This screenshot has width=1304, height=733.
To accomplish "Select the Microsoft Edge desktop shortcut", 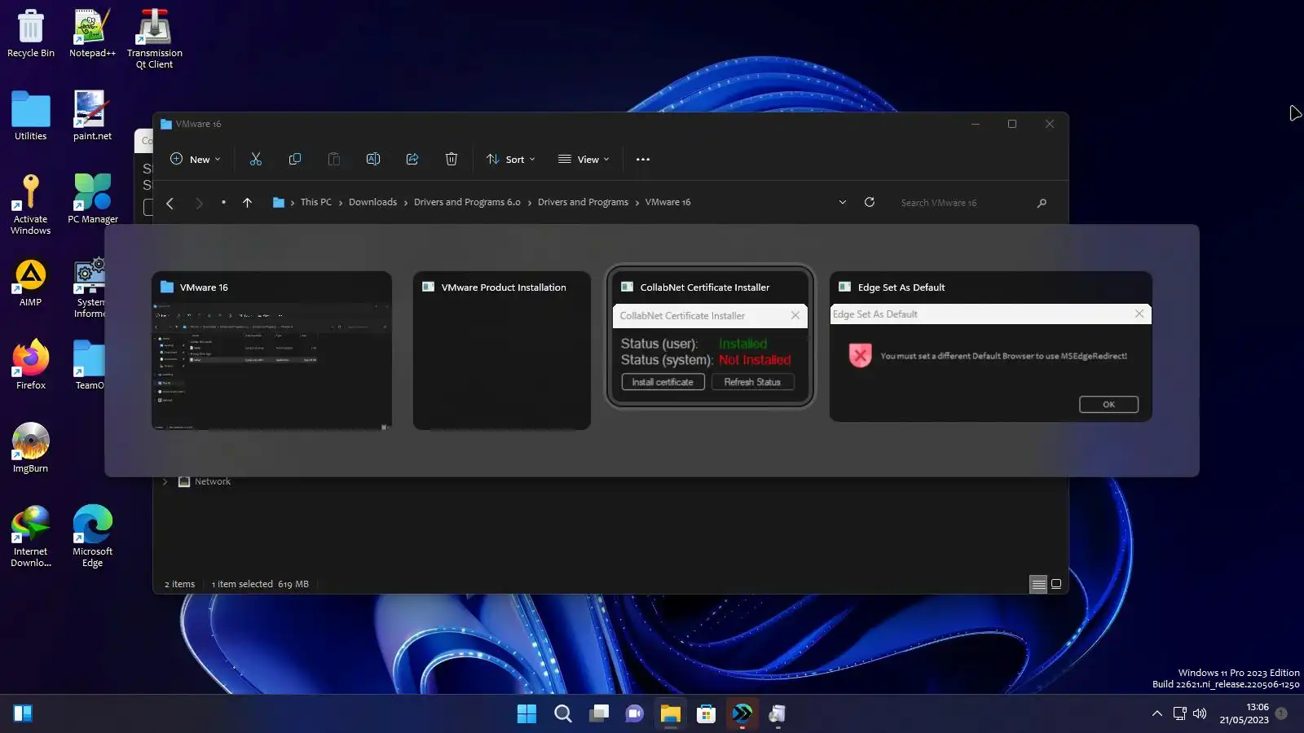I will [92, 536].
